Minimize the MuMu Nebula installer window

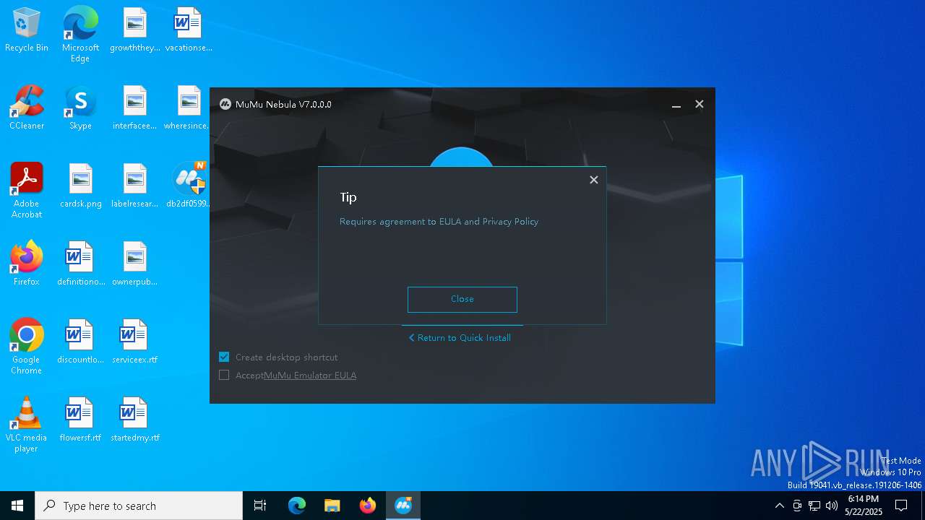click(x=676, y=105)
